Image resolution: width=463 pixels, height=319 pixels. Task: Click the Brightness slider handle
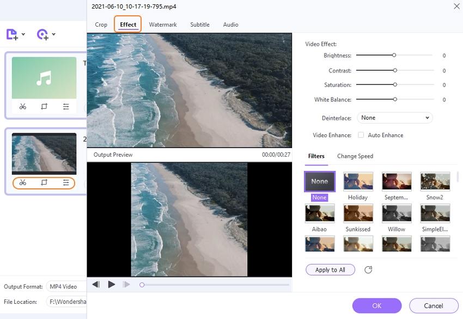click(394, 55)
